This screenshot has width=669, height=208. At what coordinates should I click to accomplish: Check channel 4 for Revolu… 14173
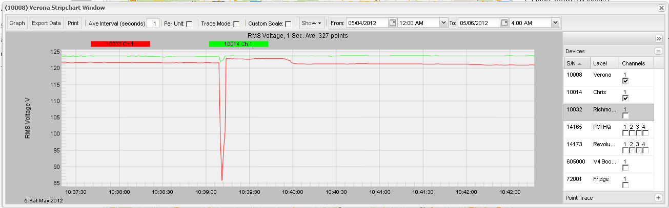coord(645,150)
